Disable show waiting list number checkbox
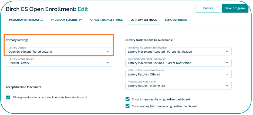This screenshot has width=253, height=115. pos(128,106)
